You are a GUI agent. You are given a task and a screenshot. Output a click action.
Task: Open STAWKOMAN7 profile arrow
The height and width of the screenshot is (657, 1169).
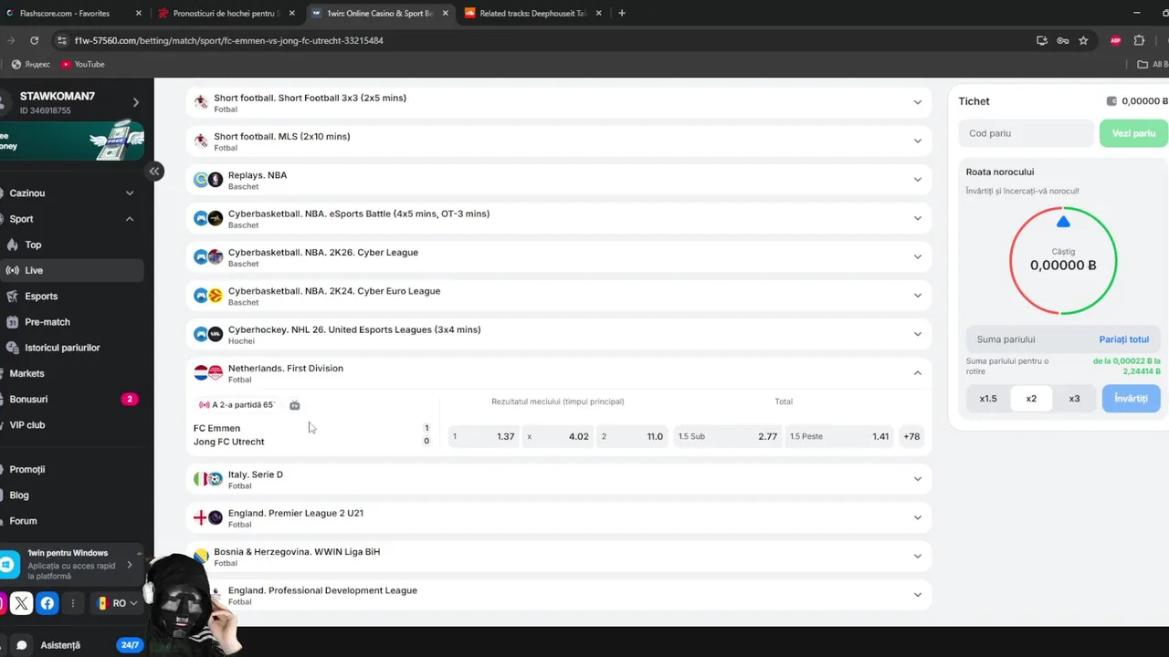pyautogui.click(x=136, y=102)
